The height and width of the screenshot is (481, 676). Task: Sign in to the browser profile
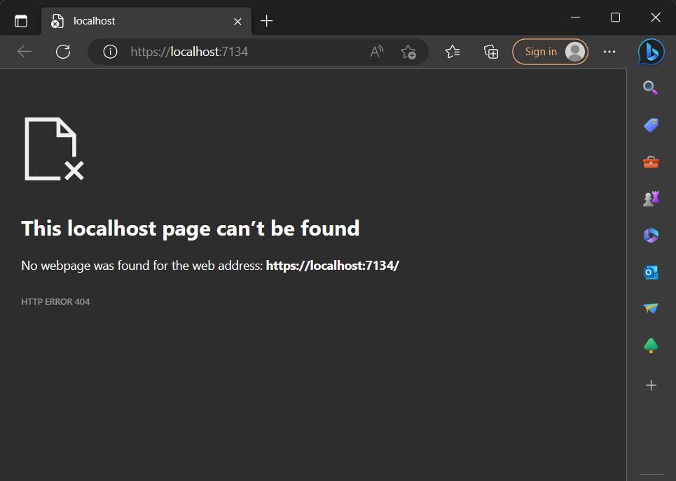(x=551, y=51)
